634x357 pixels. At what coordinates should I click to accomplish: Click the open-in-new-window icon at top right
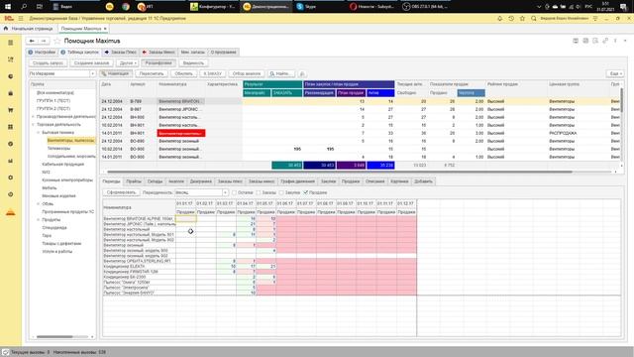(605, 41)
